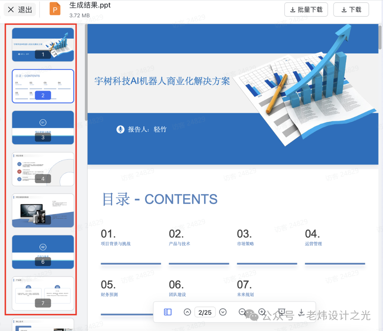Select slide 4 项目背景 thumbnail
This screenshot has height=331, width=383.
click(43, 169)
